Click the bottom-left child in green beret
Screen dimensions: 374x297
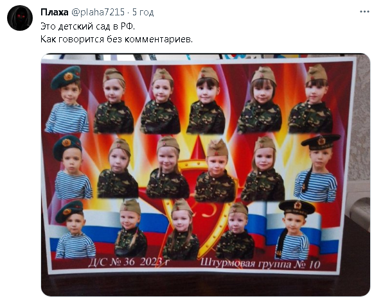point(73,230)
